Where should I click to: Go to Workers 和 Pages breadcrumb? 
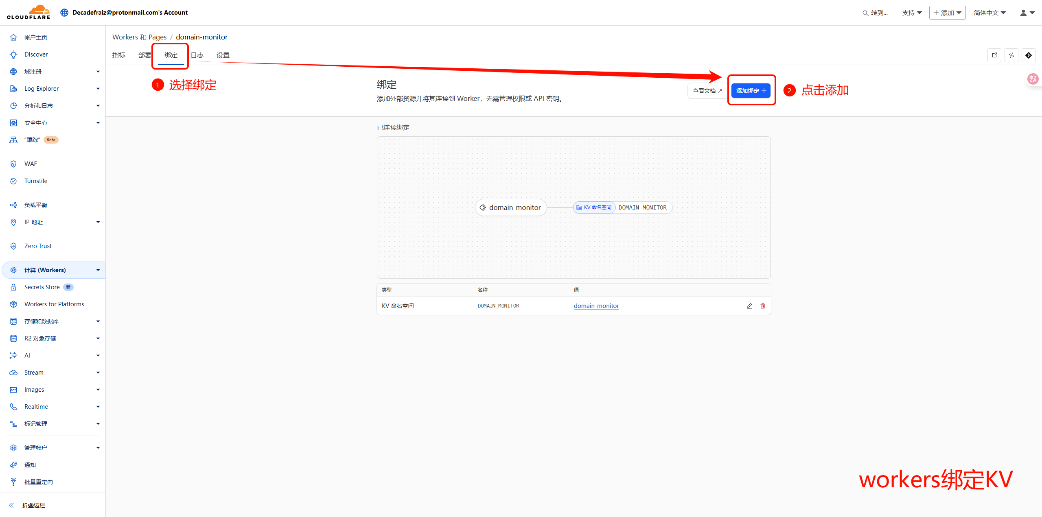click(140, 37)
